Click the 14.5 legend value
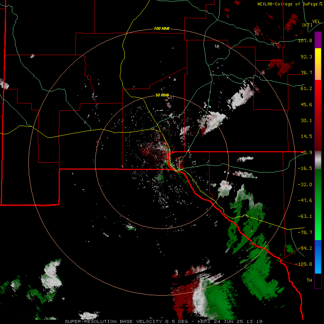 pyautogui.click(x=306, y=136)
